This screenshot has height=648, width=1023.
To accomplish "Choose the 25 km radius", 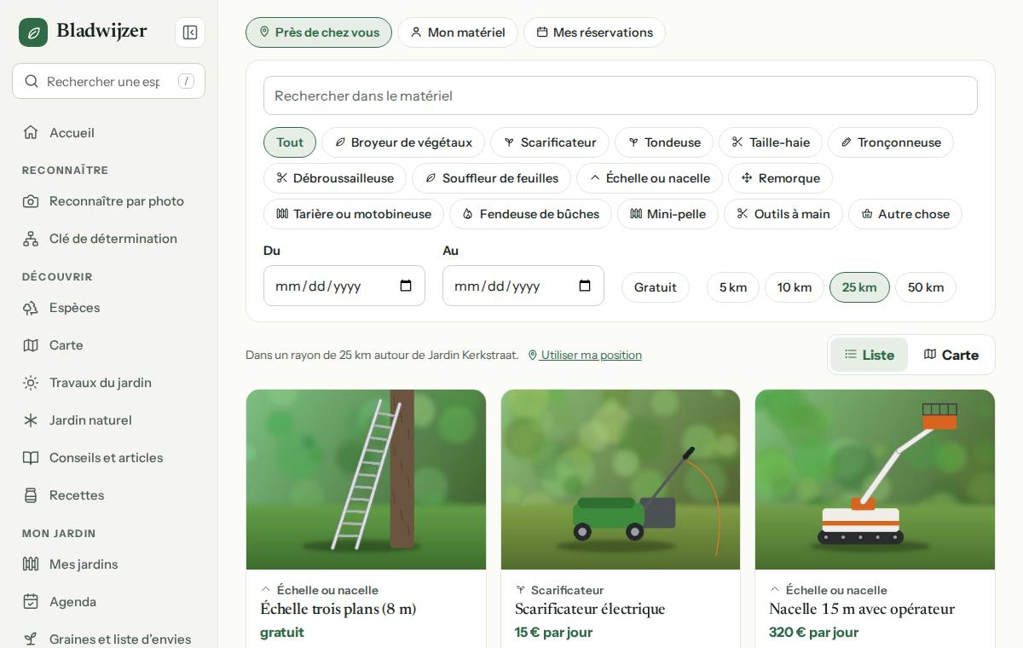I will (x=859, y=287).
